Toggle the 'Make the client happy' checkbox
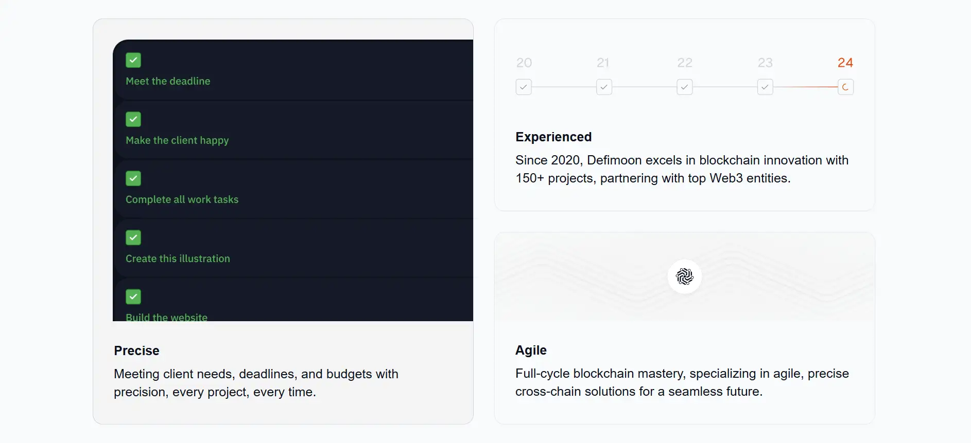971x443 pixels. point(133,119)
